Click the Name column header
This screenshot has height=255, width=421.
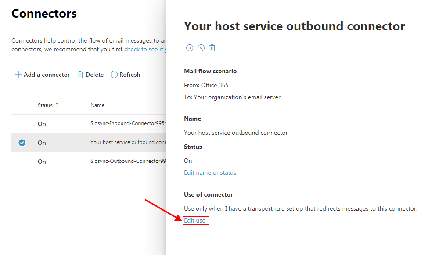(x=97, y=105)
